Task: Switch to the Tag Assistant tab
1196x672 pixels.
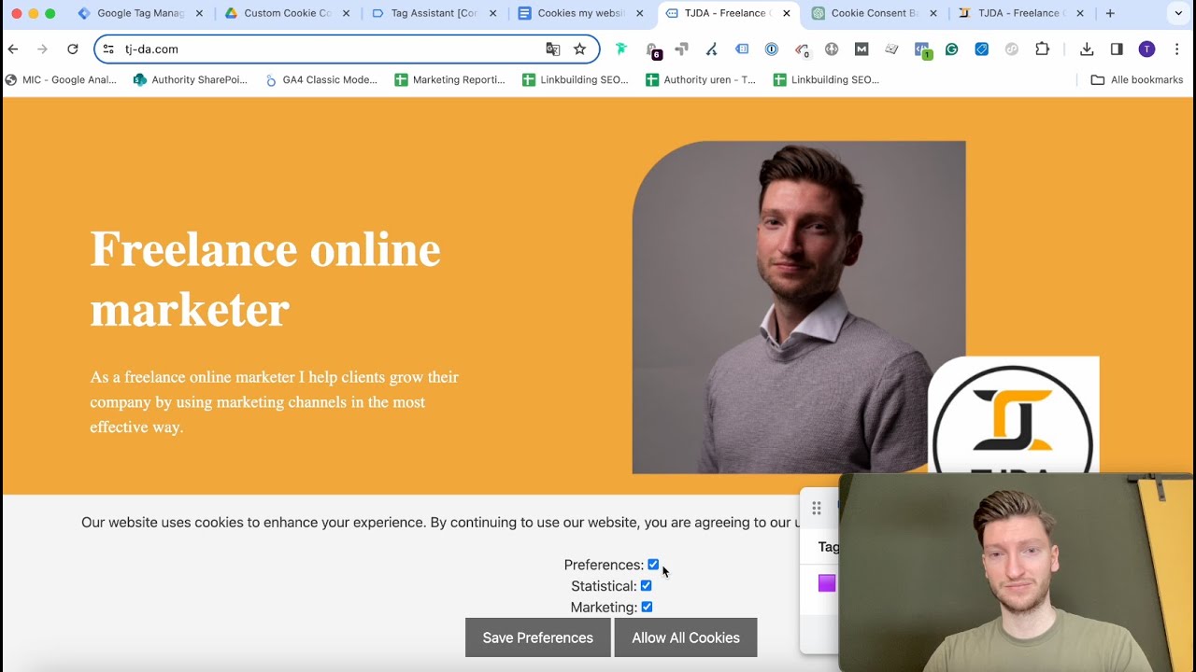Action: point(434,13)
